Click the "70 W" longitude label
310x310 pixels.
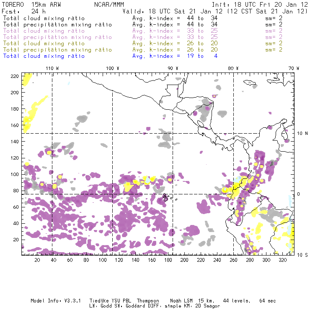click(x=294, y=68)
